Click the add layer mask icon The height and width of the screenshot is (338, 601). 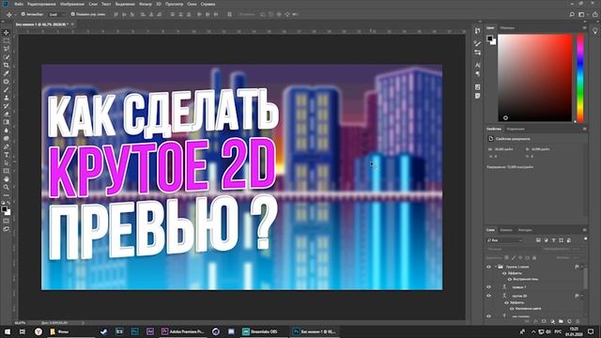click(x=544, y=321)
